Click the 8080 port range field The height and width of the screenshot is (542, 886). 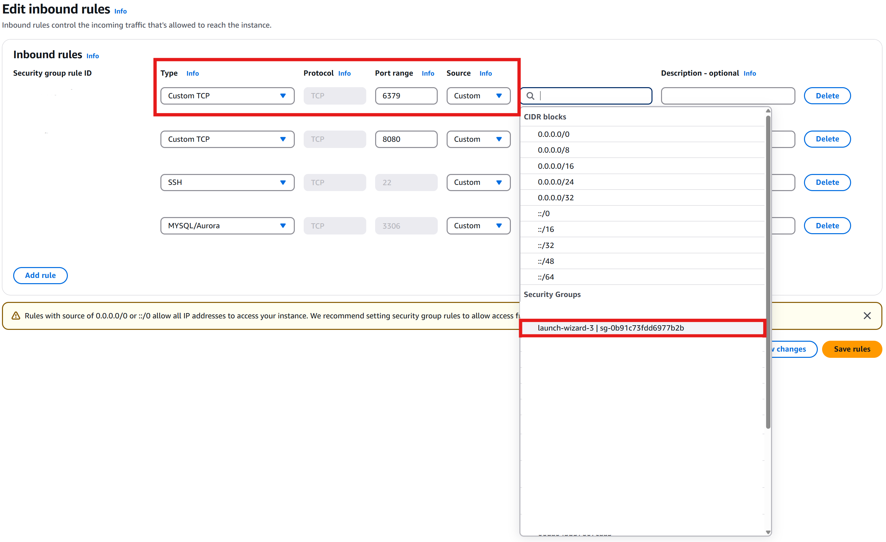point(405,139)
